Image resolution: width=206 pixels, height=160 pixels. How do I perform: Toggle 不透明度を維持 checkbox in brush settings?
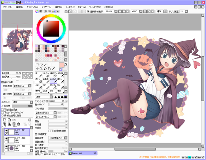(x=49, y=131)
